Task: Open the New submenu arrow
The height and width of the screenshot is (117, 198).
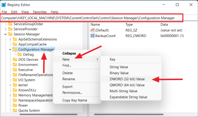Action: coord(97,59)
